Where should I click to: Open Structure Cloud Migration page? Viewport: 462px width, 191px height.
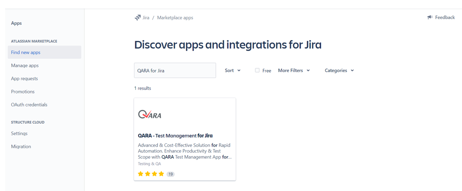(x=21, y=146)
